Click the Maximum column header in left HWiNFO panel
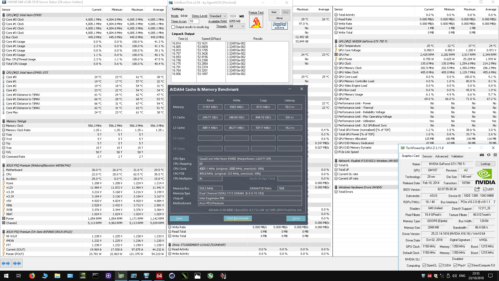 click(137, 10)
